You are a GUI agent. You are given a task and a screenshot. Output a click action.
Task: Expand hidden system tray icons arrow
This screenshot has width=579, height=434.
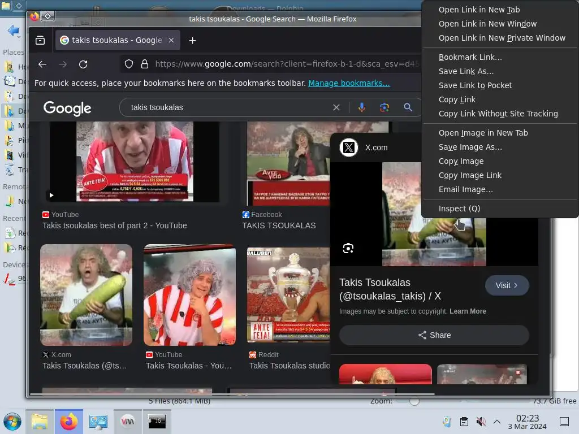(497, 422)
